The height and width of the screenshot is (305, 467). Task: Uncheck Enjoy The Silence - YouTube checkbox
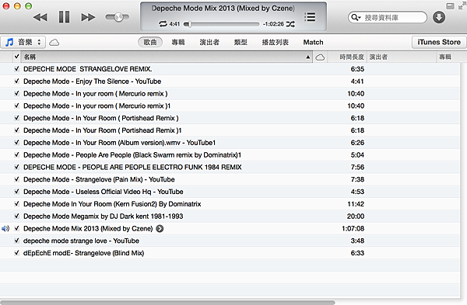(16, 81)
